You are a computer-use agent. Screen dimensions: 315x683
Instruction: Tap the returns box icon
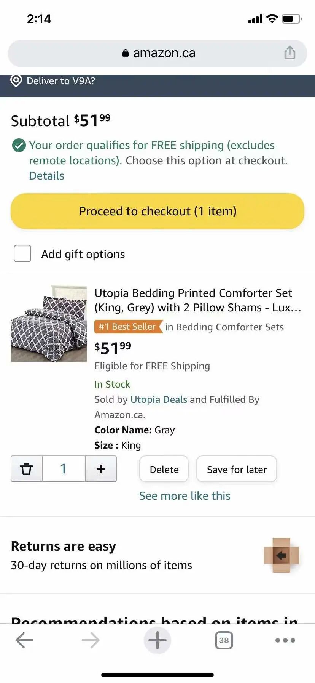click(282, 555)
